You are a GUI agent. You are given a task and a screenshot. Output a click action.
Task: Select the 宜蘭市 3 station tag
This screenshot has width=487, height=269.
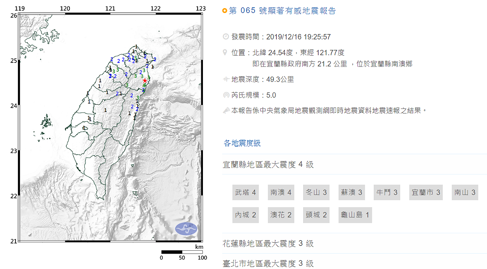click(x=426, y=192)
